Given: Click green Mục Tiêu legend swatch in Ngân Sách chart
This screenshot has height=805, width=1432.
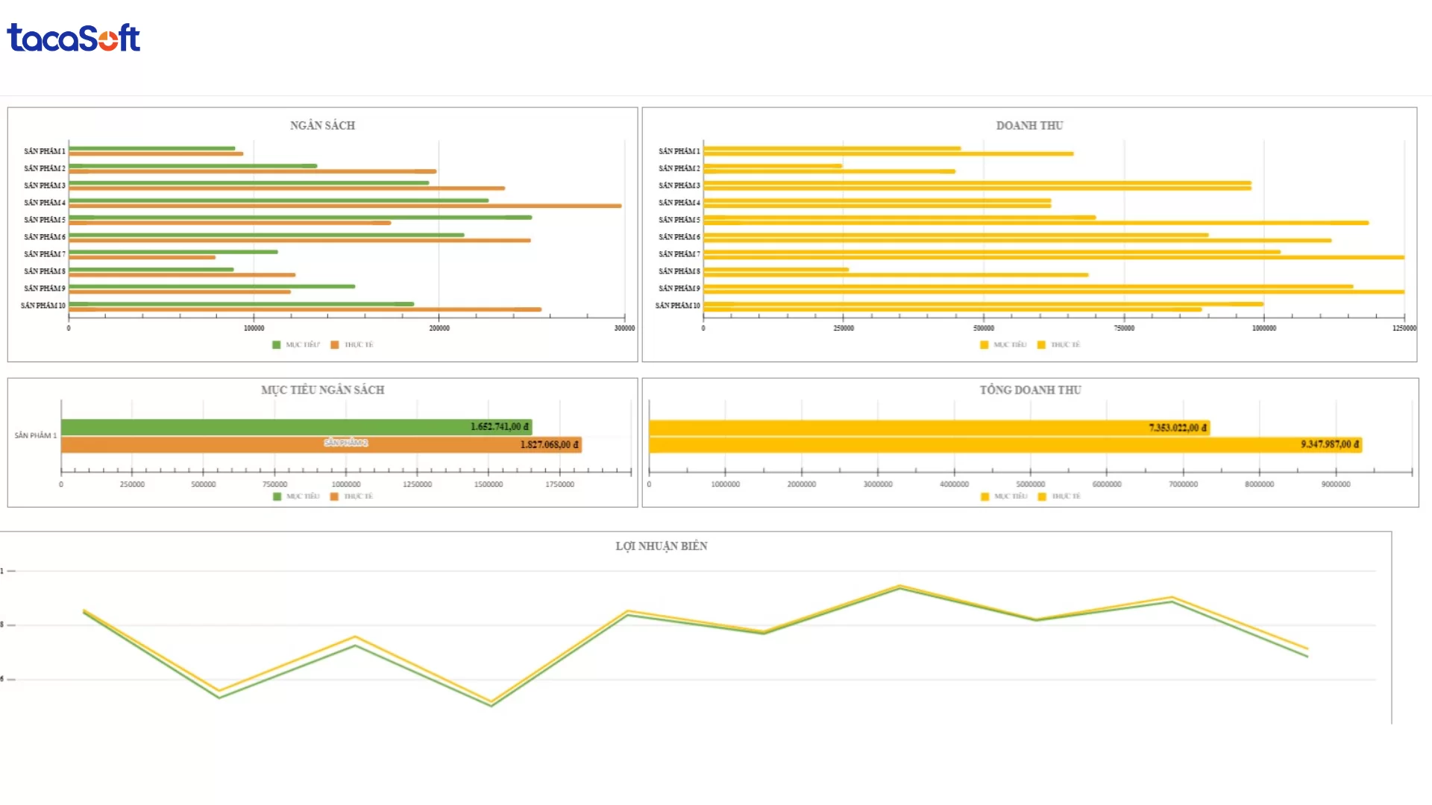Looking at the screenshot, I should [277, 345].
